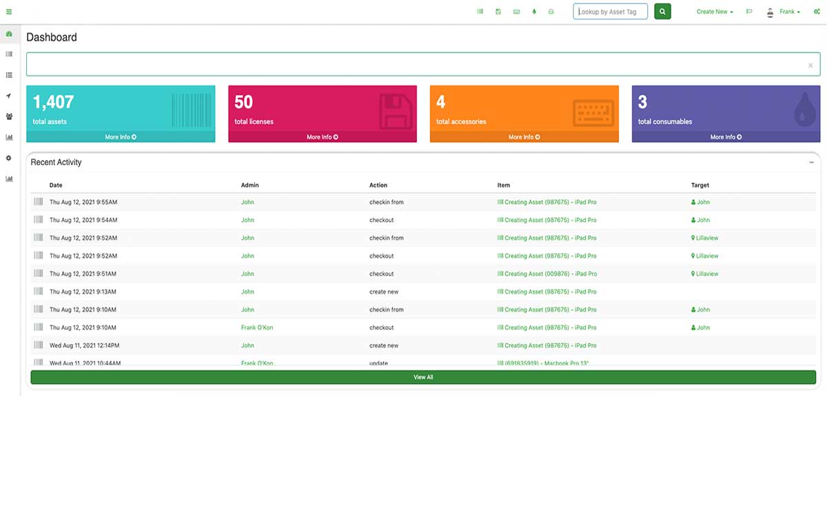Focus the Lookup by Asset Tag field
This screenshot has height=528, width=827.
pos(610,12)
